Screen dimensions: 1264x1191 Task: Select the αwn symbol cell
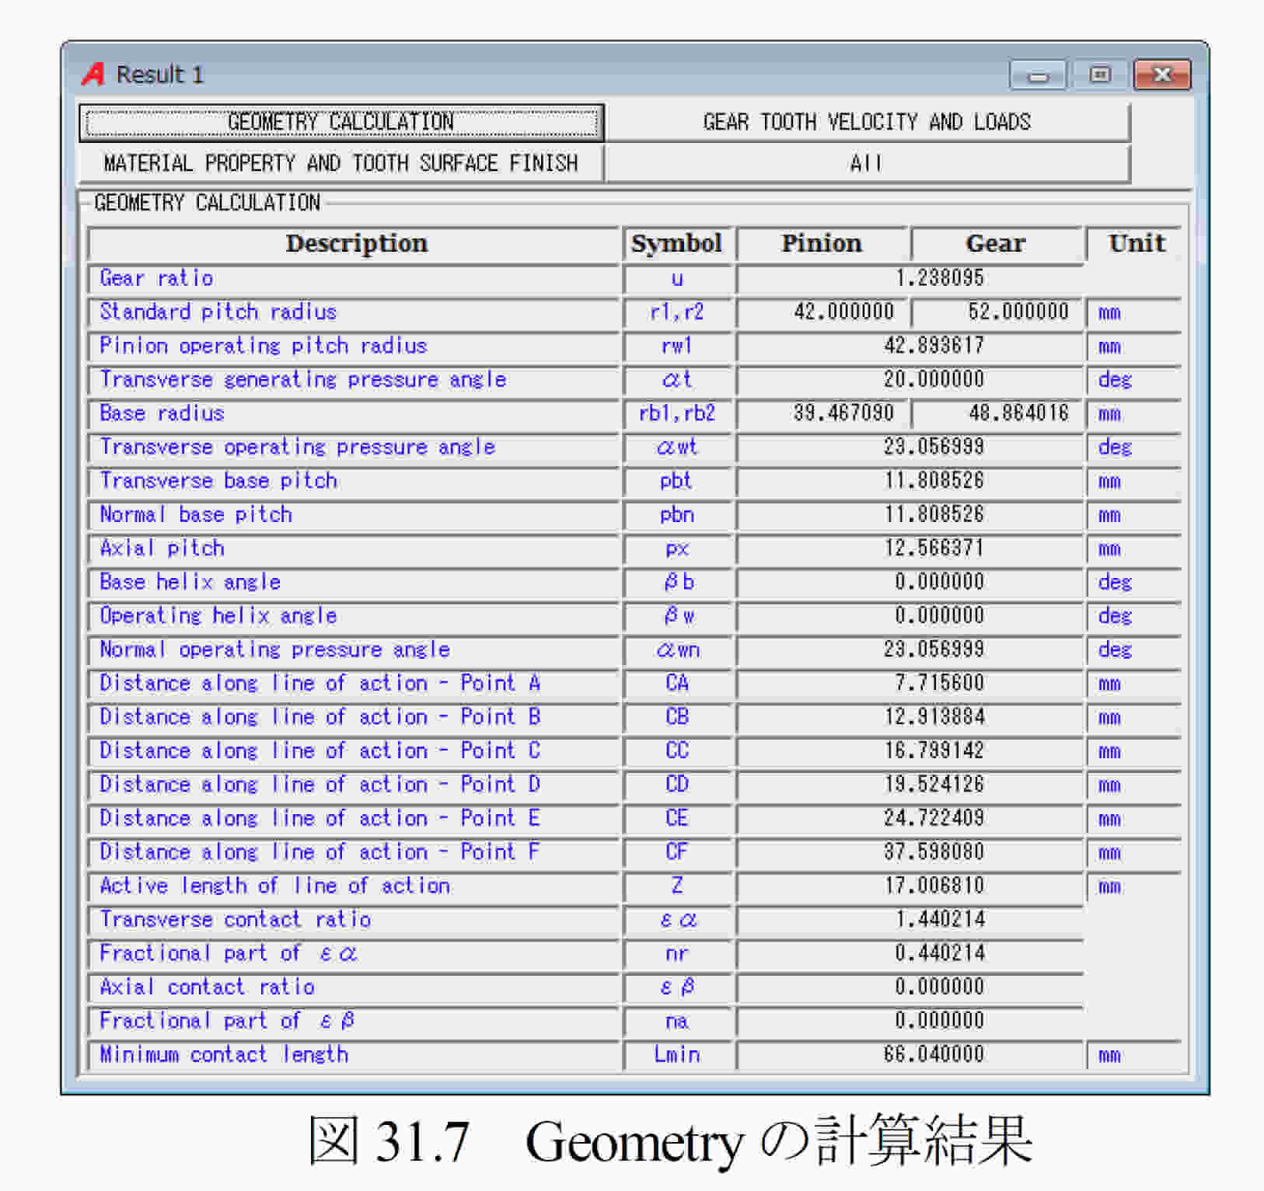pyautogui.click(x=677, y=649)
